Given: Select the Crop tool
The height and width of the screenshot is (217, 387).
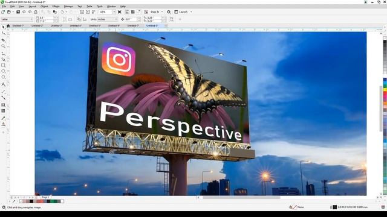Looking at the screenshot, I should coord(3,40).
